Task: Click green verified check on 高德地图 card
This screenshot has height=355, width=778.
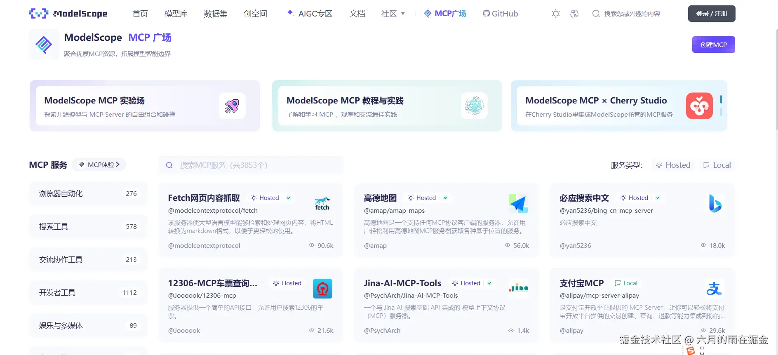Action: tap(445, 198)
